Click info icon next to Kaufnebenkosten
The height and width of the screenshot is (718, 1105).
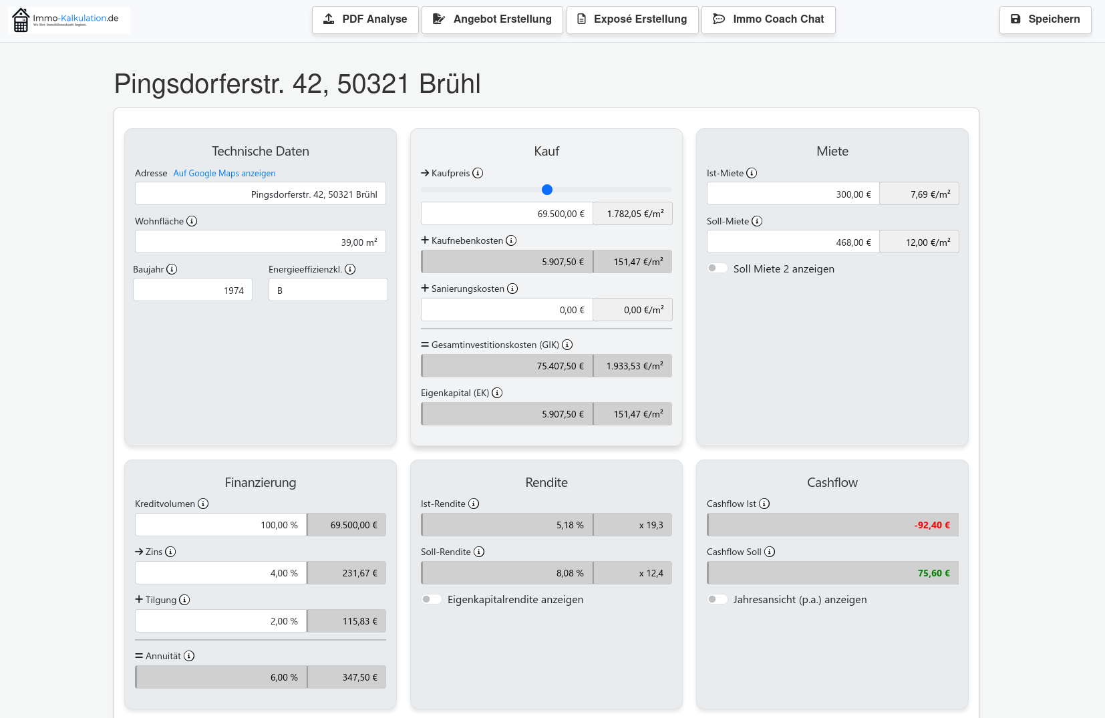coord(511,240)
